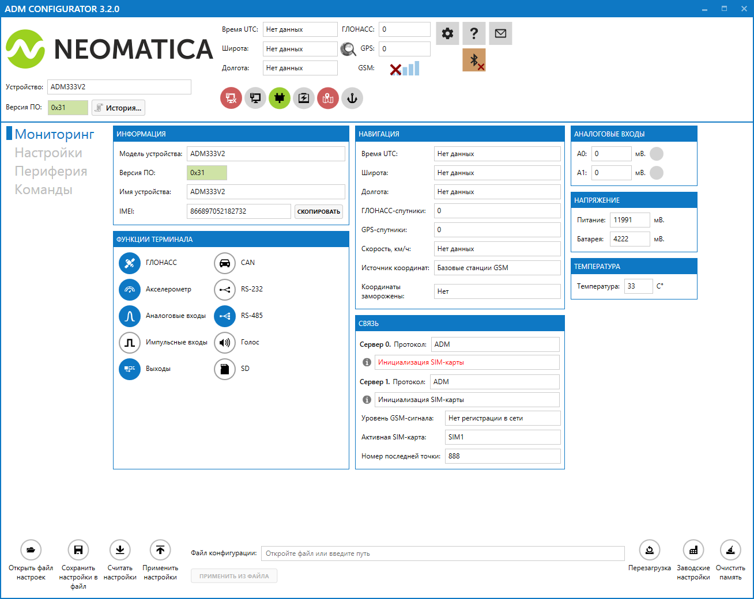Click the CAN car icon
The image size is (754, 599).
[225, 263]
